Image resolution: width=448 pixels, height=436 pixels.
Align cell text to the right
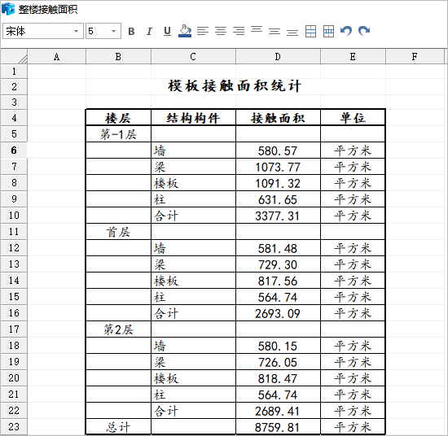pyautogui.click(x=239, y=31)
